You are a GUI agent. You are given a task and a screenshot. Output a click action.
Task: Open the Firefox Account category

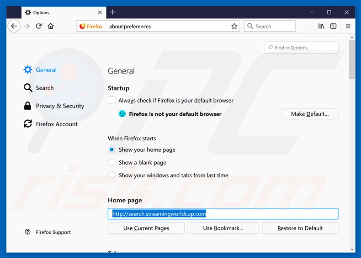pyautogui.click(x=51, y=124)
